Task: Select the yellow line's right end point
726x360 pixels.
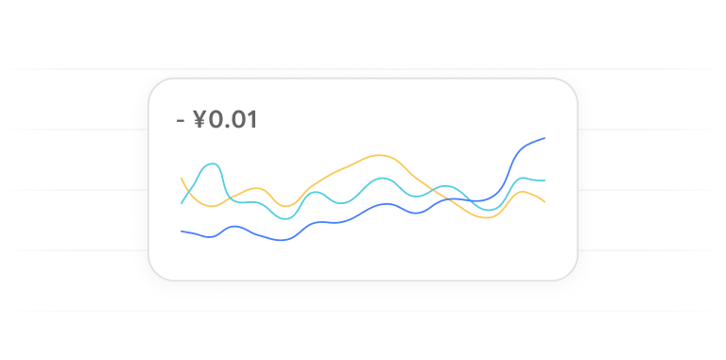Action: [x=544, y=202]
